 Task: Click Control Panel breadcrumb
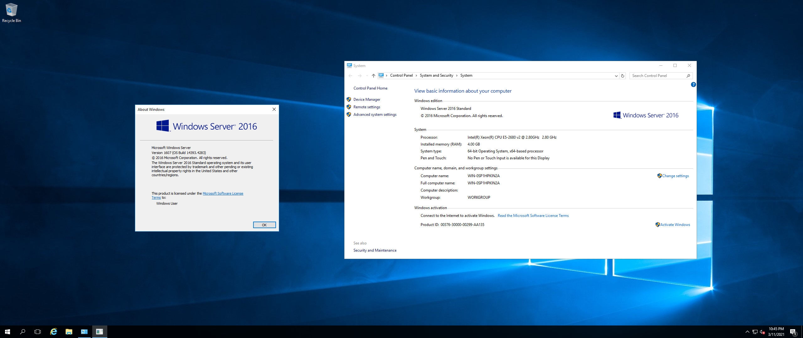401,75
